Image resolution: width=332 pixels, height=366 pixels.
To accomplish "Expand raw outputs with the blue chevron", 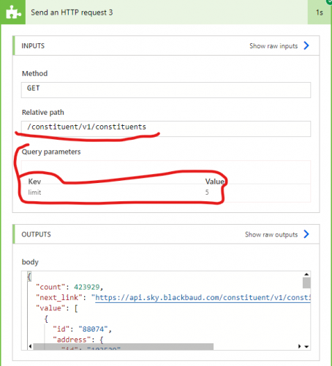I will tap(306, 234).
